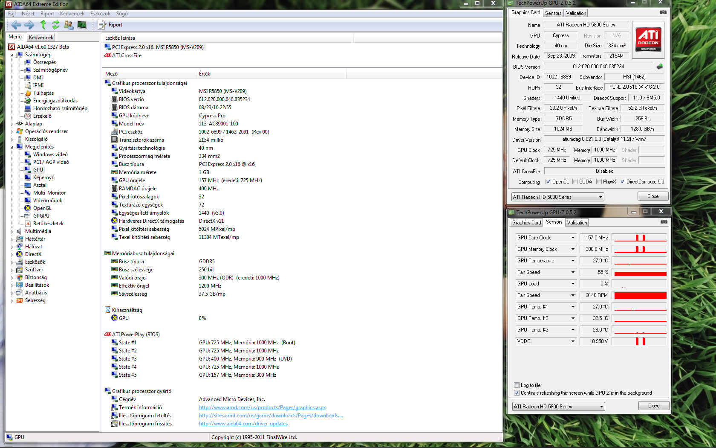716x448 pixels.
Task: Select Windows videó tree item
Action: pyautogui.click(x=50, y=154)
